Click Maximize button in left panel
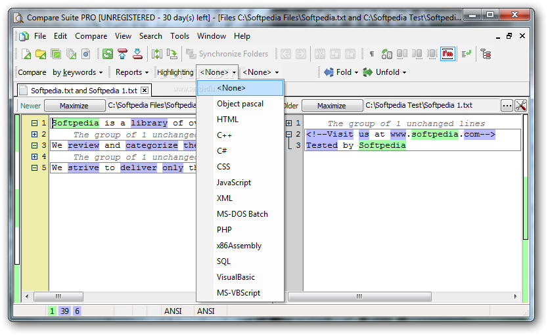Screen dimensions: 548x335 click(x=74, y=106)
